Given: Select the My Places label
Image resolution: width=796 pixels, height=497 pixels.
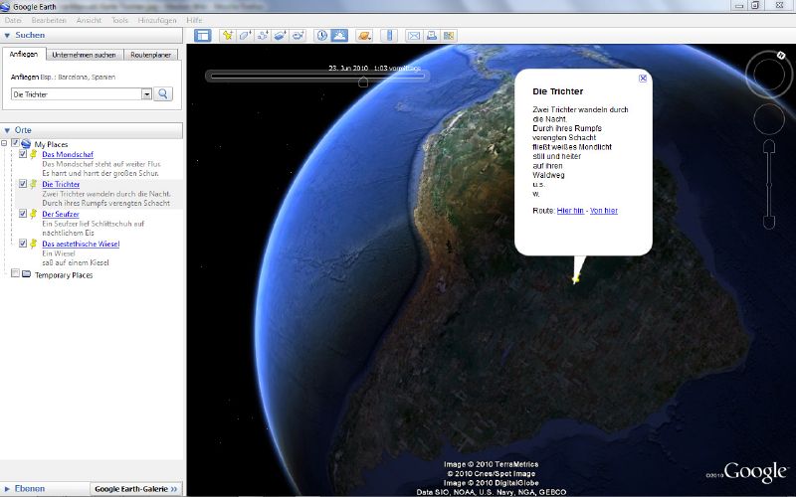Looking at the screenshot, I should pos(51,144).
